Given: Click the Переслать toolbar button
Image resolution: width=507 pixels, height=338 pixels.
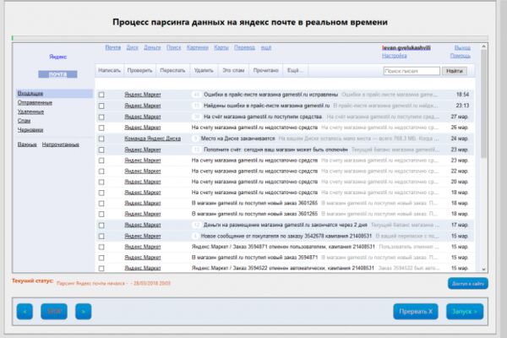Looking at the screenshot, I should coord(172,70).
